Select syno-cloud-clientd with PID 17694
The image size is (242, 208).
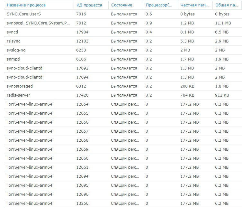pos(24,77)
